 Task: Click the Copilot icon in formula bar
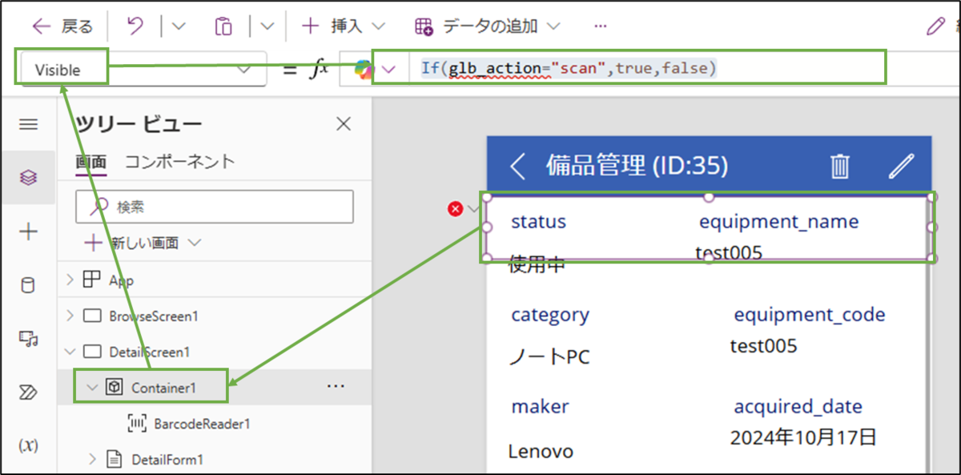tap(364, 70)
